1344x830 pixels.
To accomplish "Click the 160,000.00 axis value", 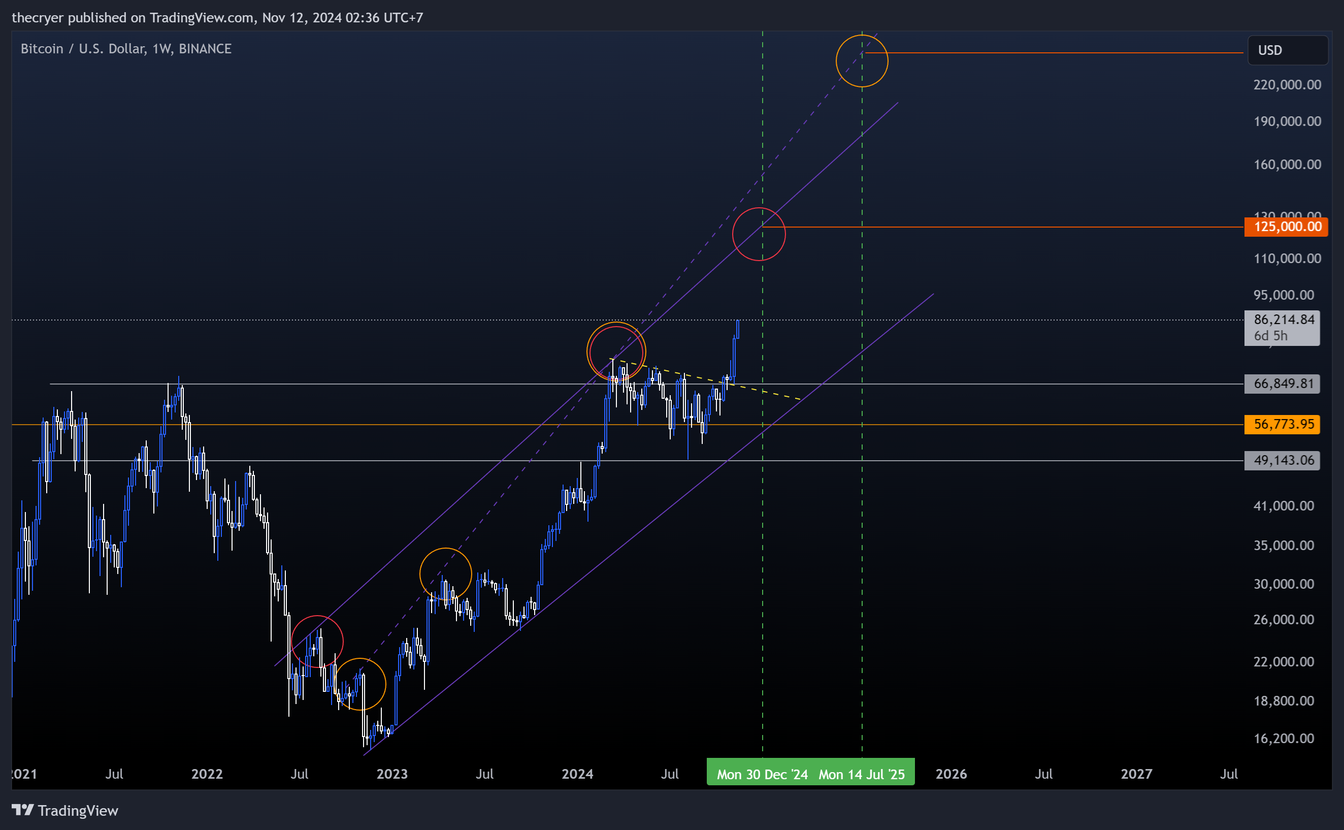I will [1287, 165].
